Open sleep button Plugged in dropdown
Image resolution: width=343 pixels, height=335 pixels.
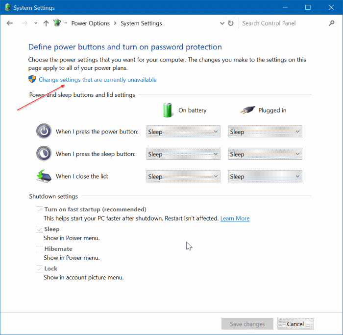(x=265, y=154)
